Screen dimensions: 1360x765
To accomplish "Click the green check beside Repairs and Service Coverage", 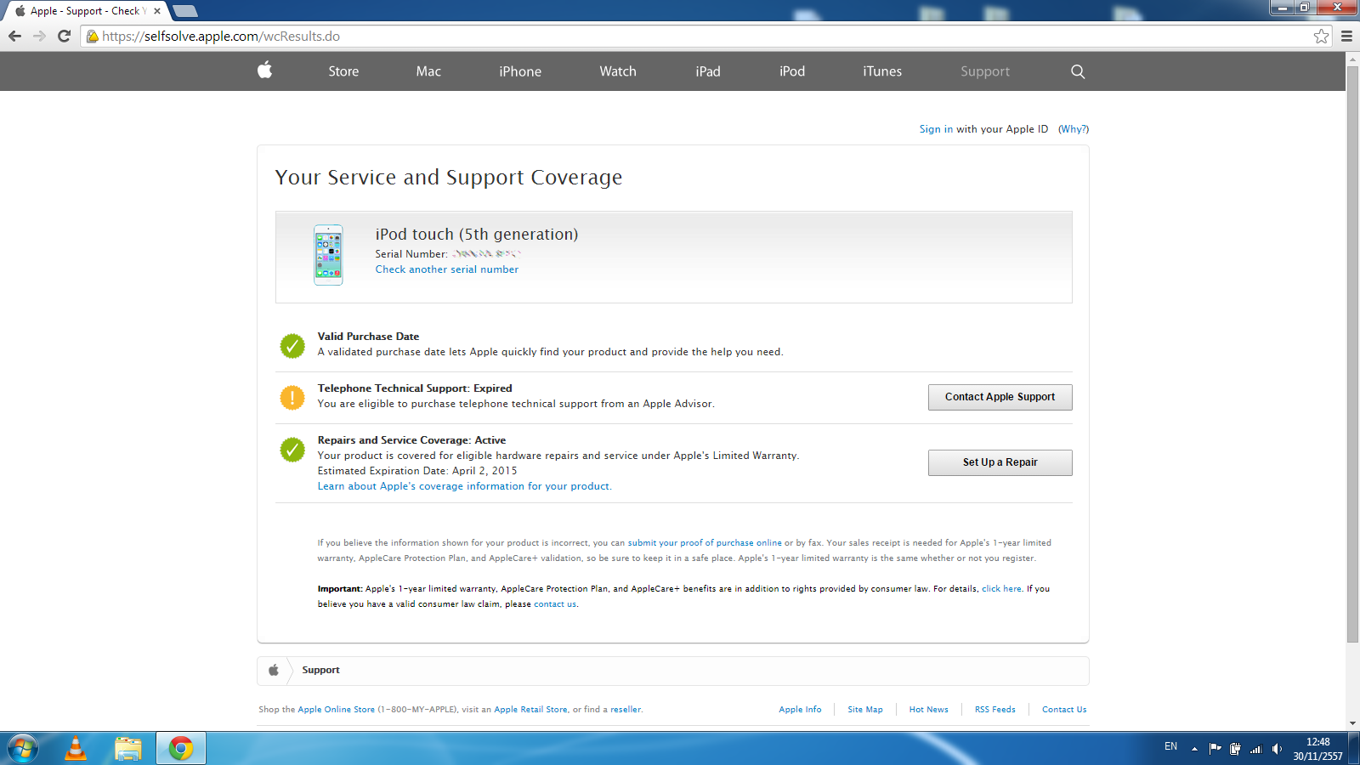I will click(292, 450).
